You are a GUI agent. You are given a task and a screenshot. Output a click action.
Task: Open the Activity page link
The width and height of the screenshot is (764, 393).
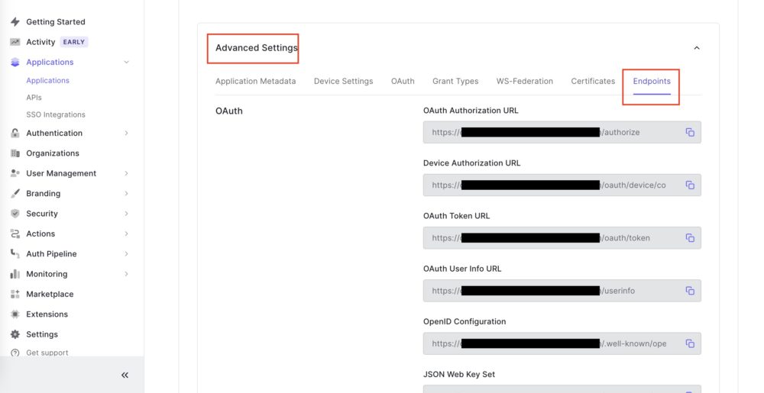[40, 42]
